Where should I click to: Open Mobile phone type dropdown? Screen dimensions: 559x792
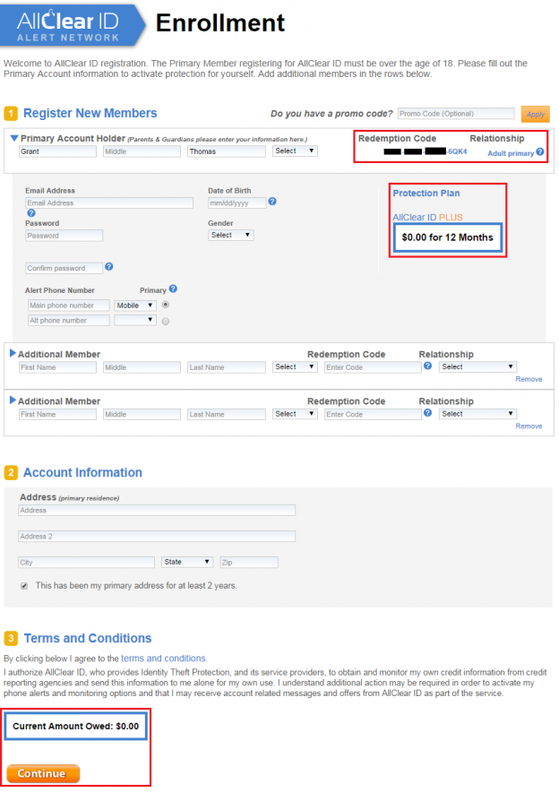tap(134, 306)
